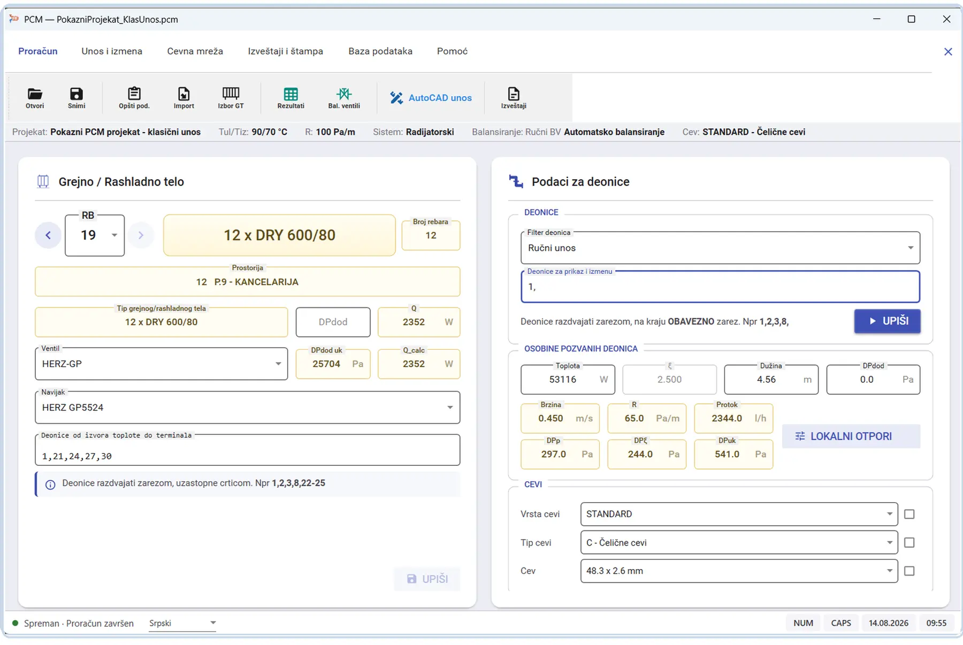Expand the Ventil HERZ-GP dropdown
This screenshot has height=645, width=963.
pyautogui.click(x=161, y=364)
